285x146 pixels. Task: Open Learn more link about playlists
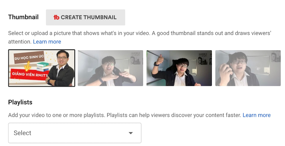pyautogui.click(x=256, y=115)
